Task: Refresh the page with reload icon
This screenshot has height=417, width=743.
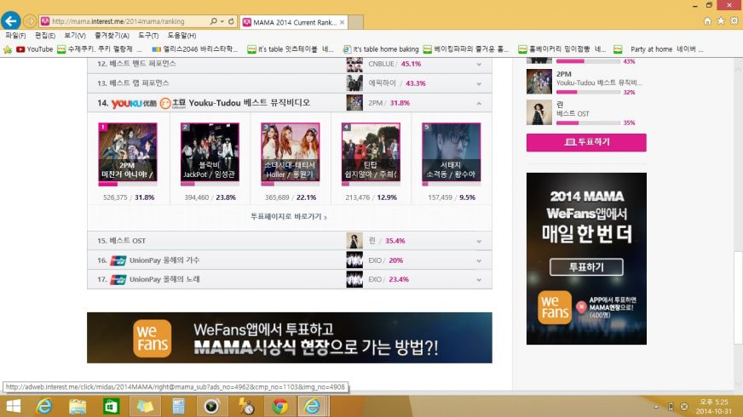Action: click(x=231, y=21)
